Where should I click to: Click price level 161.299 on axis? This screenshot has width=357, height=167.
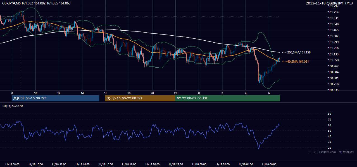pos(333,42)
